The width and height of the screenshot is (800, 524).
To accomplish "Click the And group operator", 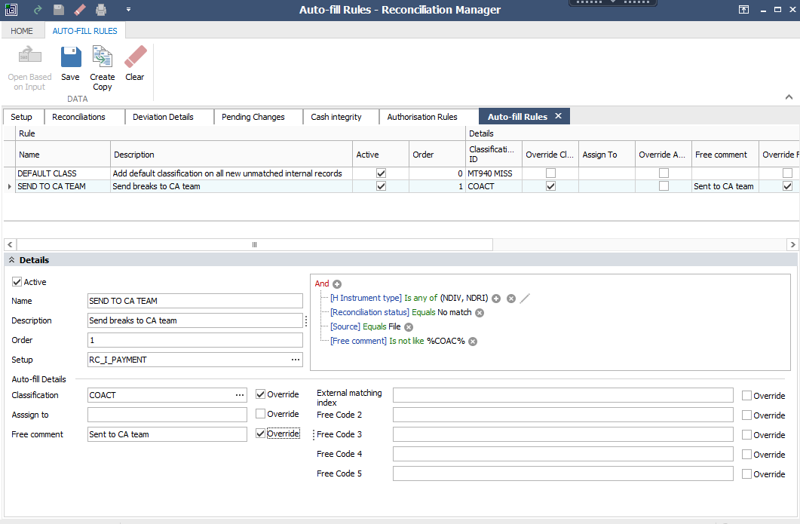I will coord(322,283).
